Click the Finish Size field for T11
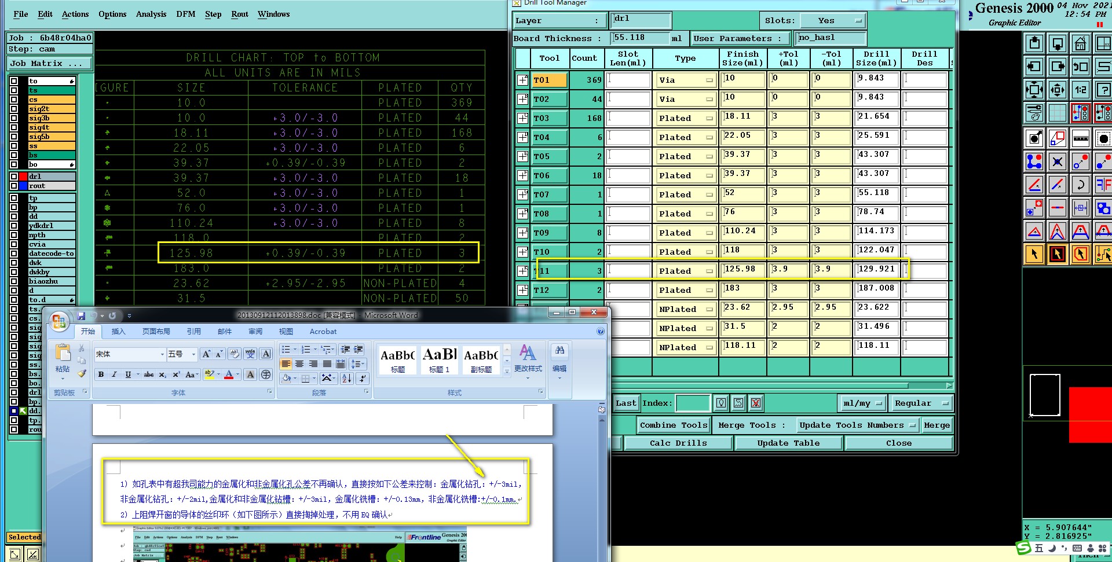Screen dimensions: 1112x562 743,270
